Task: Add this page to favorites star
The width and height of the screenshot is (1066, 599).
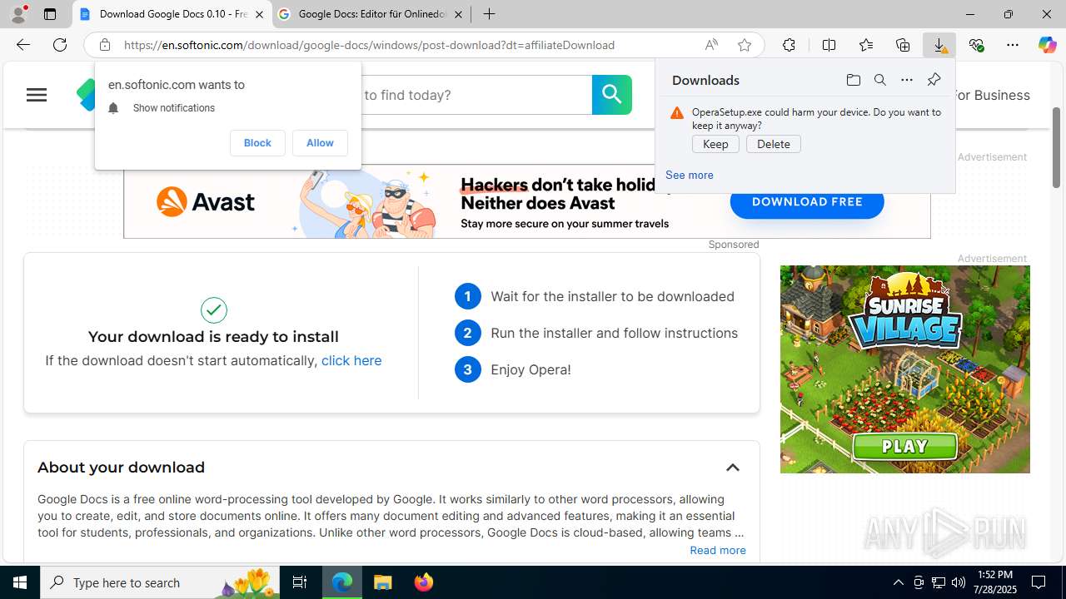Action: click(x=745, y=45)
